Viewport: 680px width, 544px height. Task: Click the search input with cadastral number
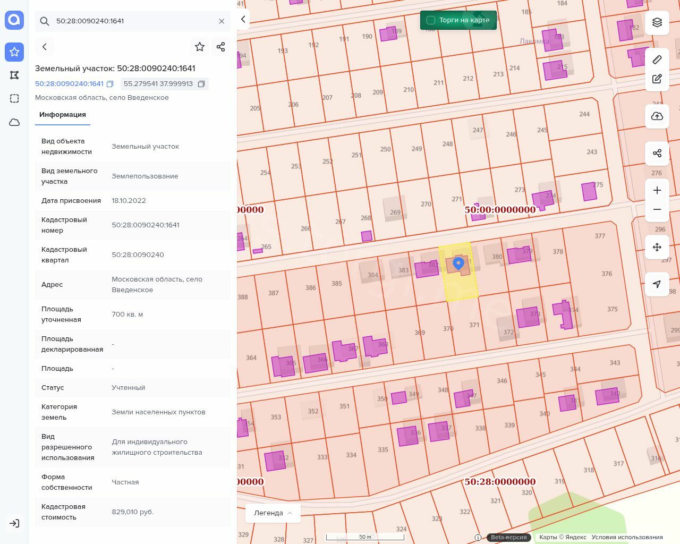[x=133, y=21]
